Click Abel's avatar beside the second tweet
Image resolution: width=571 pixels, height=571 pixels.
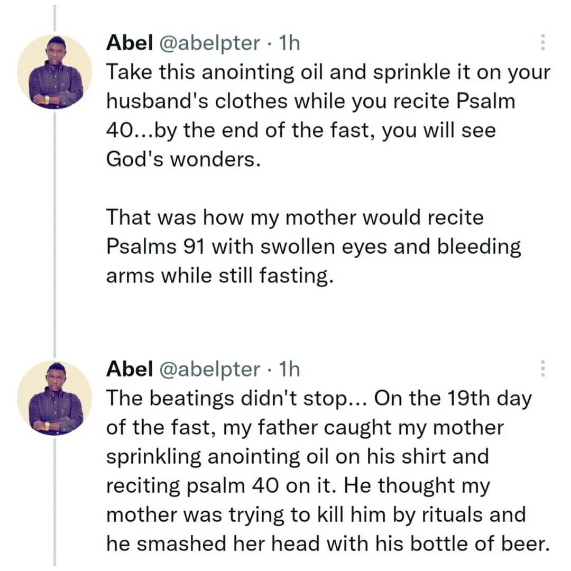point(54,399)
